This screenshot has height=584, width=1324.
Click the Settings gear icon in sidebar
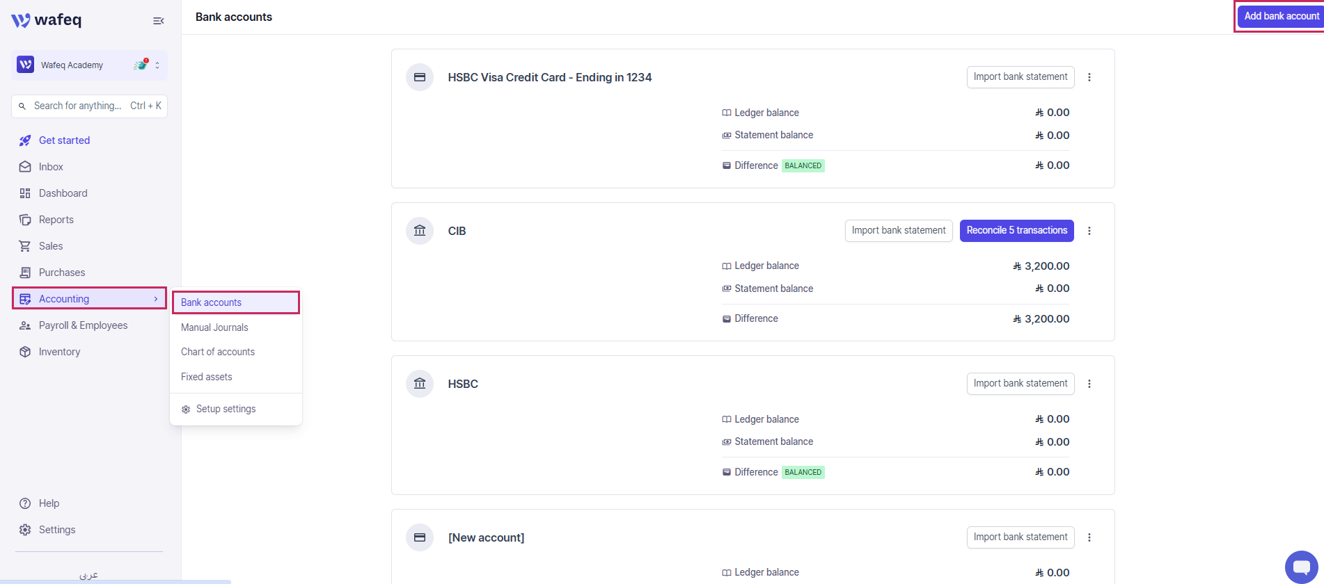[25, 530]
